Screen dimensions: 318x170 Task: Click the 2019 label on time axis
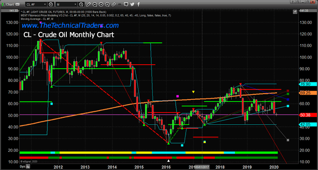coord(247,167)
